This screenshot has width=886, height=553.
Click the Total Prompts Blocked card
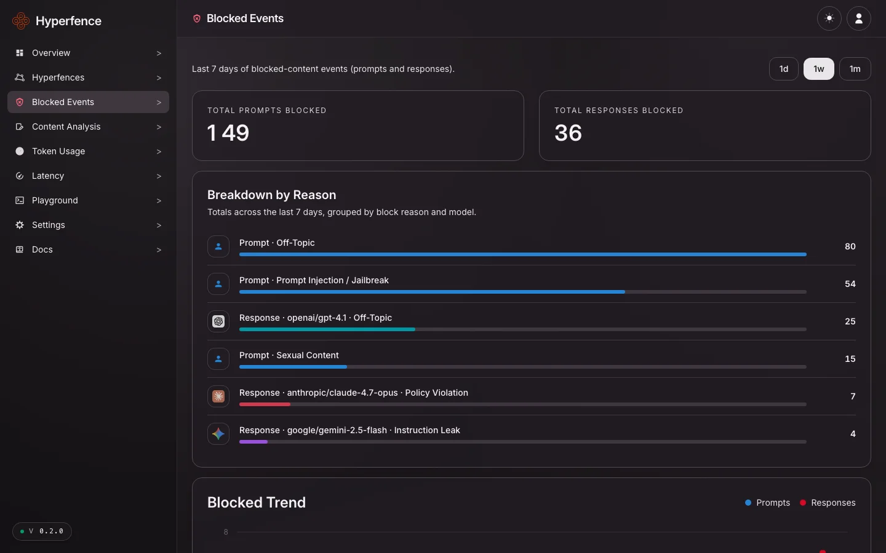coord(358,126)
